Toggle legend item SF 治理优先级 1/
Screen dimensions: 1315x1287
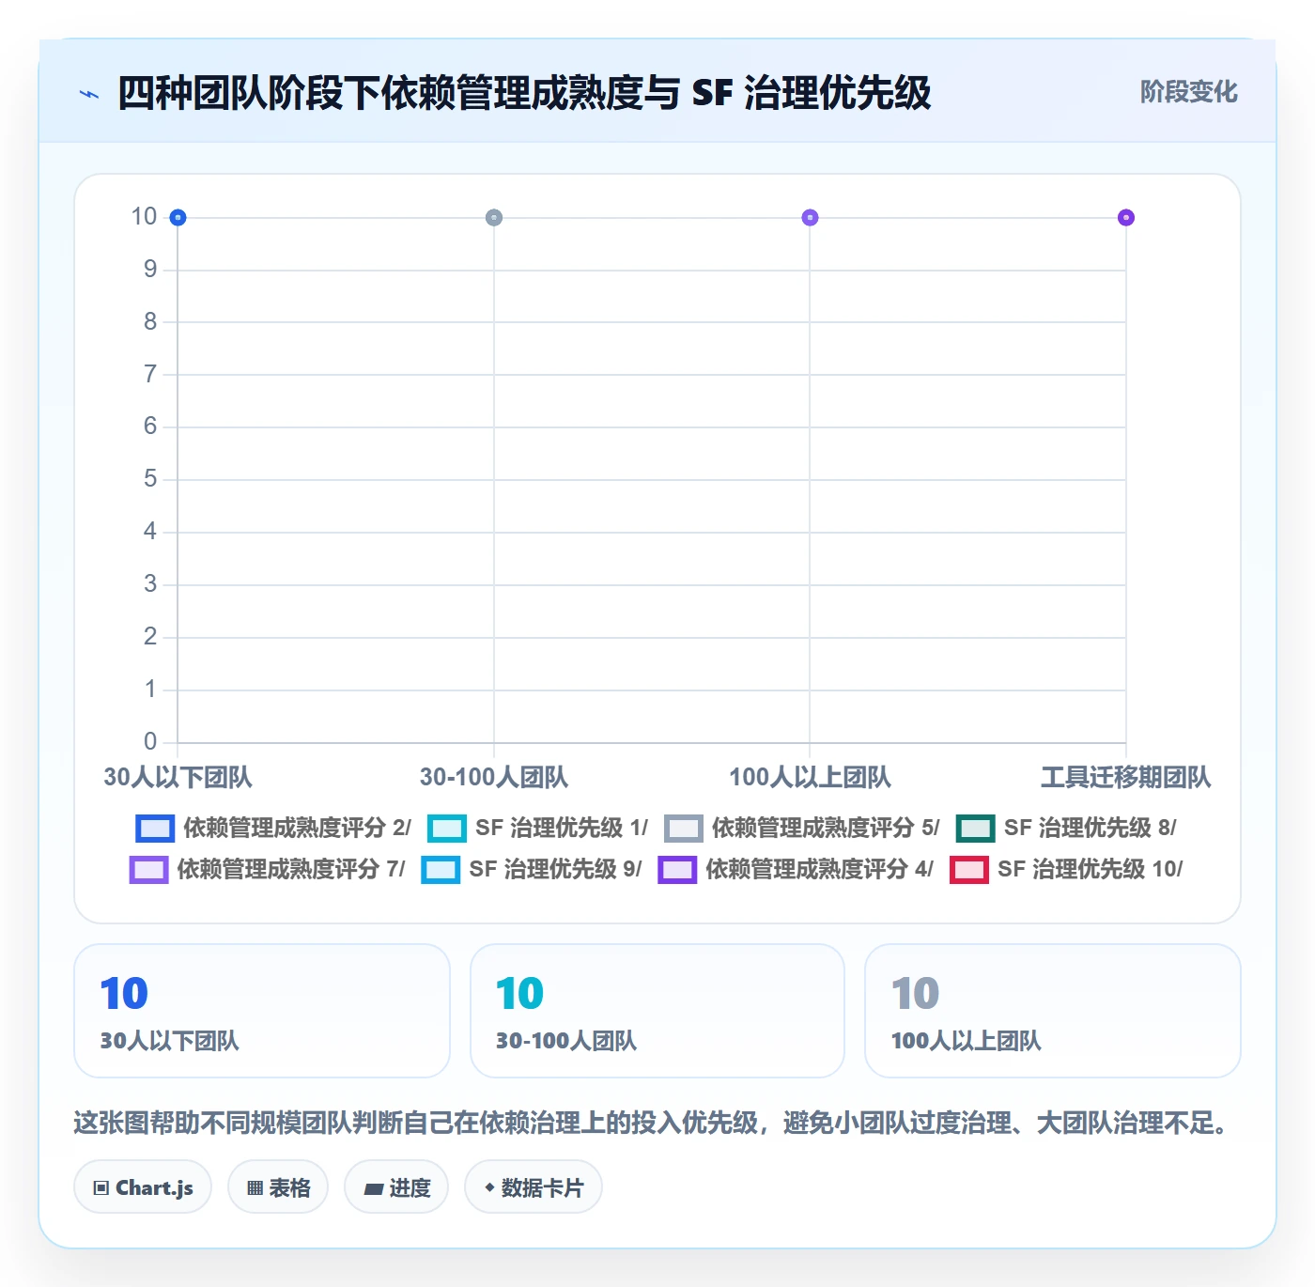click(x=537, y=828)
